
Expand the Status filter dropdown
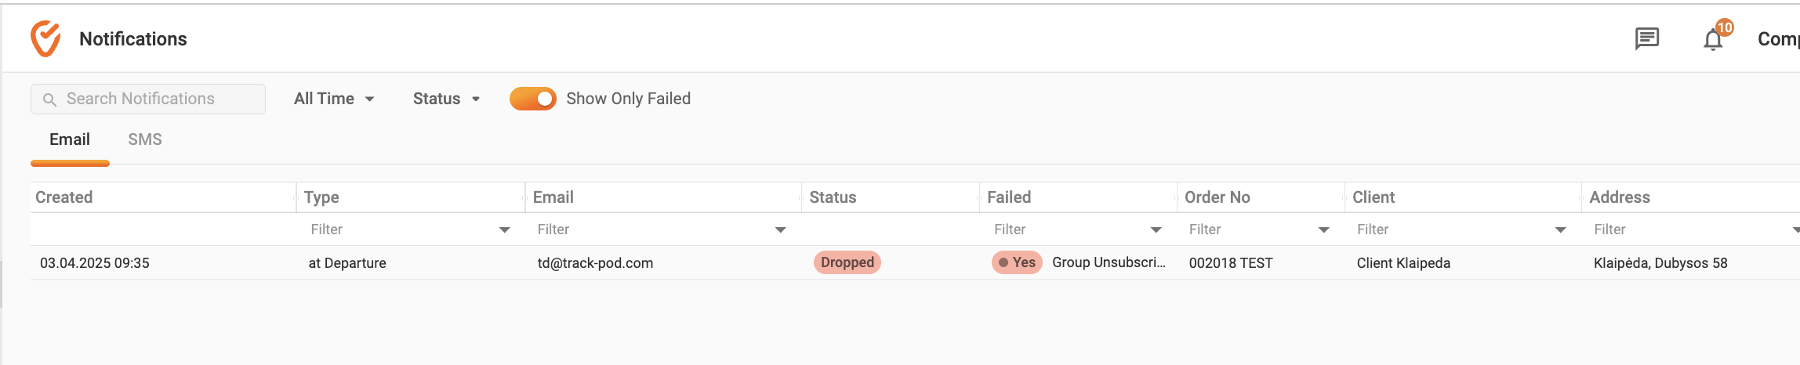pos(446,99)
